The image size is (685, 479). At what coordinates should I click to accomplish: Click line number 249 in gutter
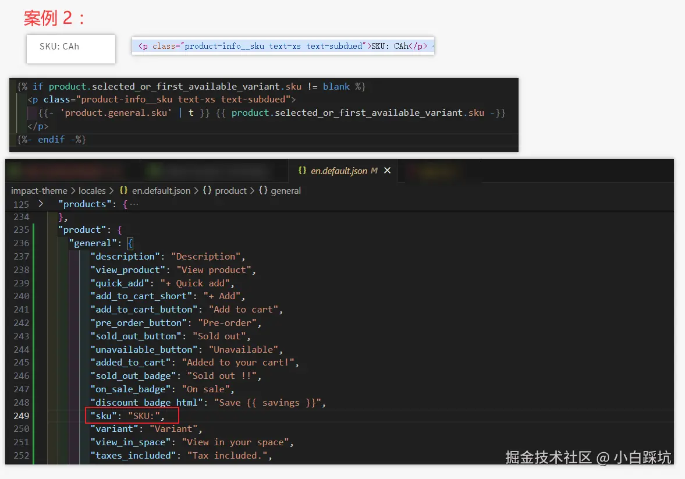point(21,416)
